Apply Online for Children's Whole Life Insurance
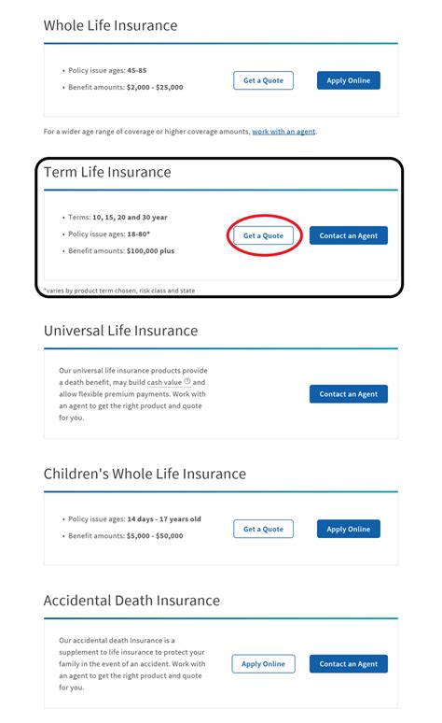 point(349,530)
